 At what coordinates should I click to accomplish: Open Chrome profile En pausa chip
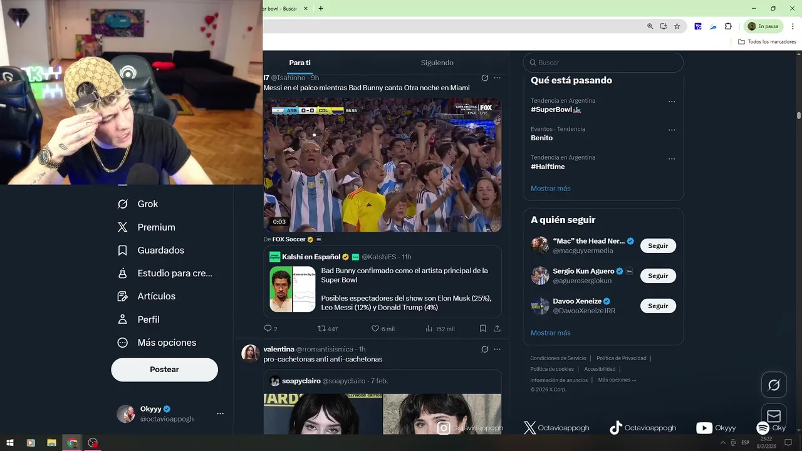click(763, 26)
